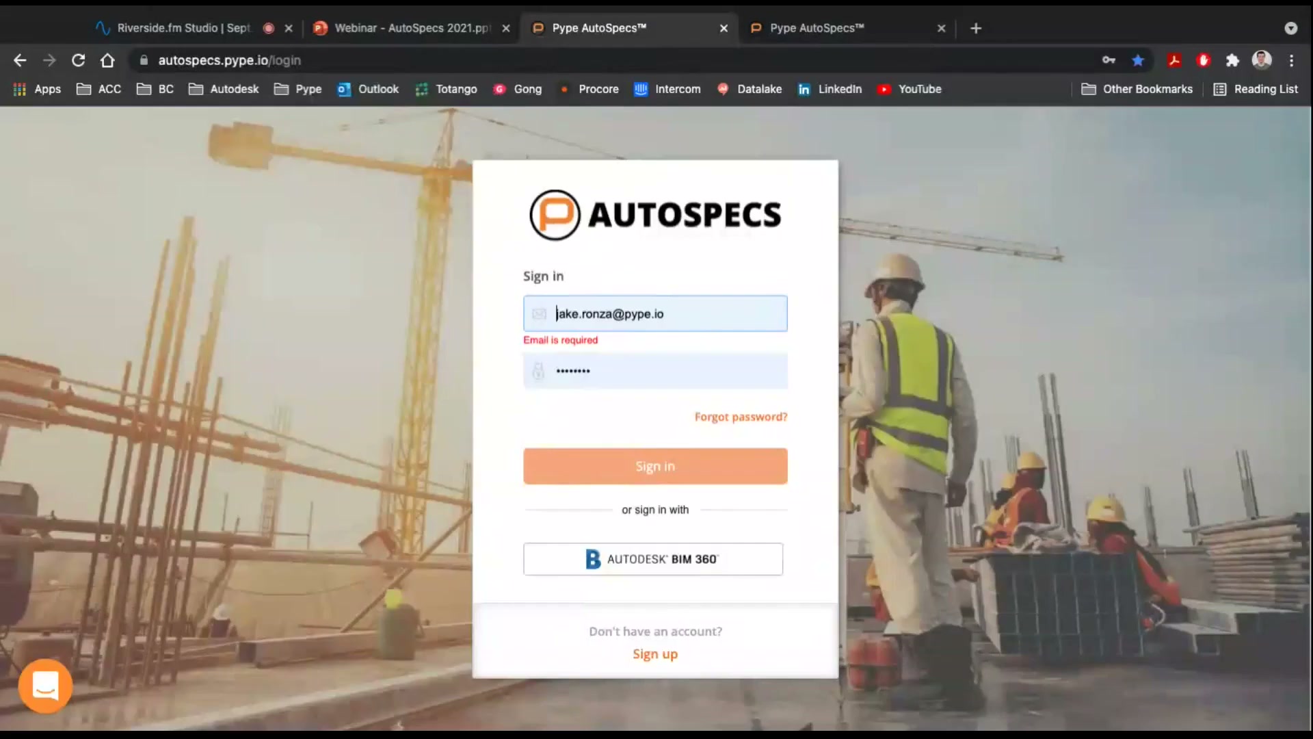The width and height of the screenshot is (1313, 739).
Task: Click the address bar URL
Action: (x=229, y=60)
